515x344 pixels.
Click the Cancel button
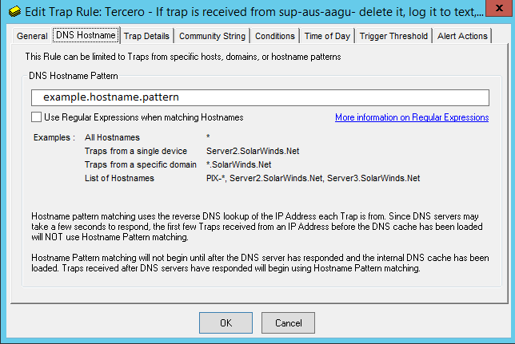click(x=288, y=323)
